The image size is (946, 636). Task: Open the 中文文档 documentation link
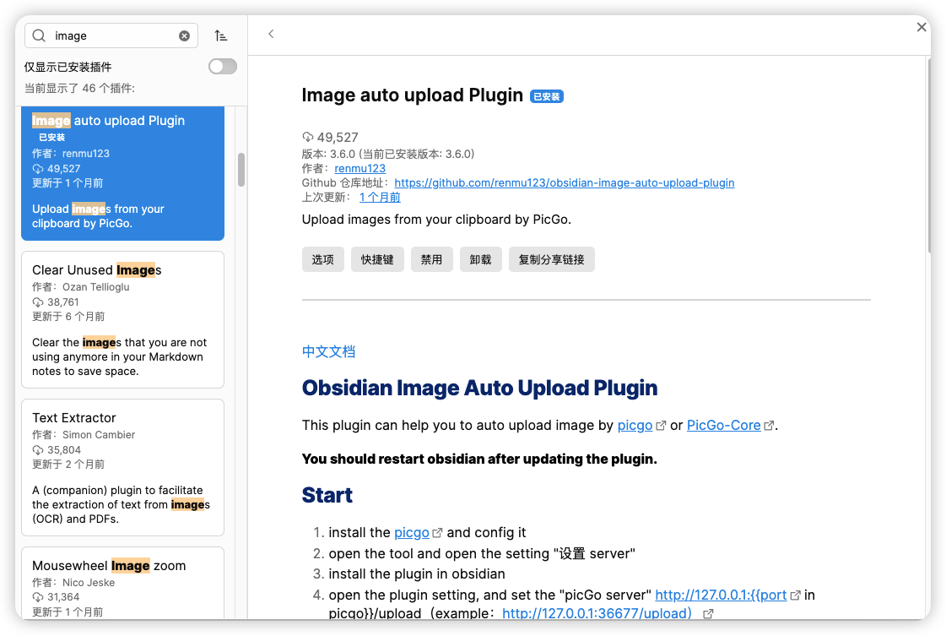tap(328, 351)
